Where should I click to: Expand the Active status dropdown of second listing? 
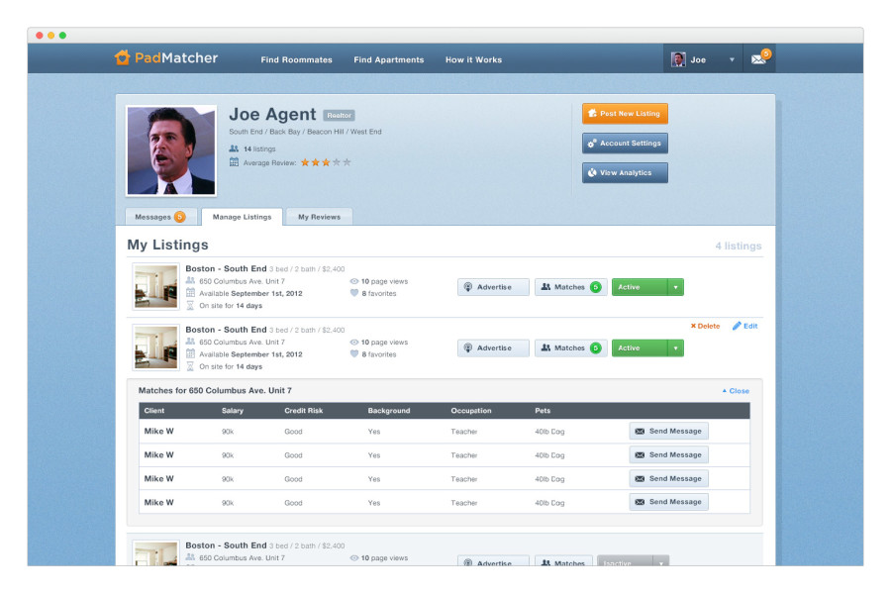675,347
